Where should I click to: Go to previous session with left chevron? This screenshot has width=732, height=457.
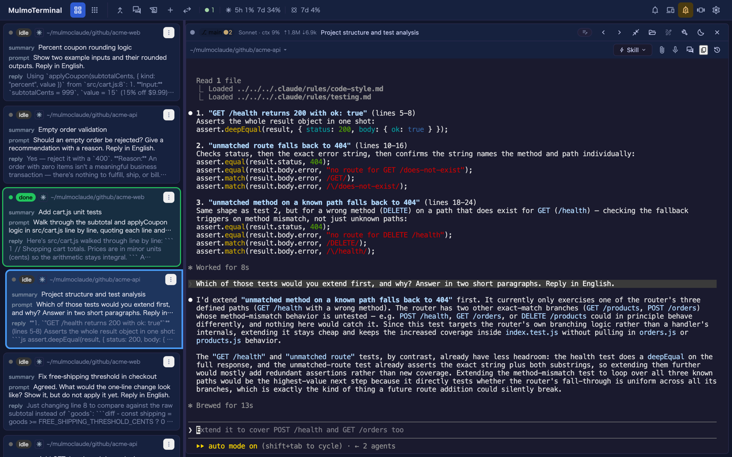tap(603, 32)
